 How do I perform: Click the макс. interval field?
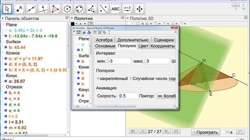click(157, 61)
